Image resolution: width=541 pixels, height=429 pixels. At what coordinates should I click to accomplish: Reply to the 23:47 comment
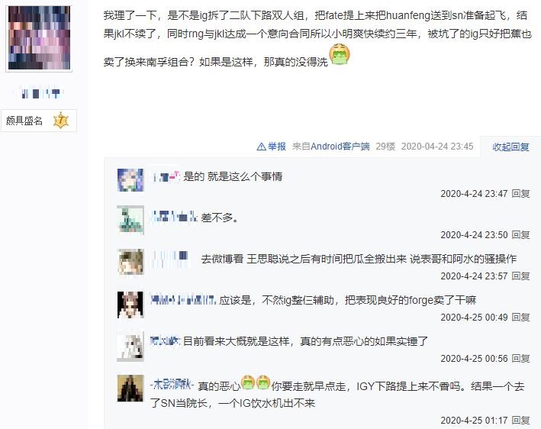520,194
